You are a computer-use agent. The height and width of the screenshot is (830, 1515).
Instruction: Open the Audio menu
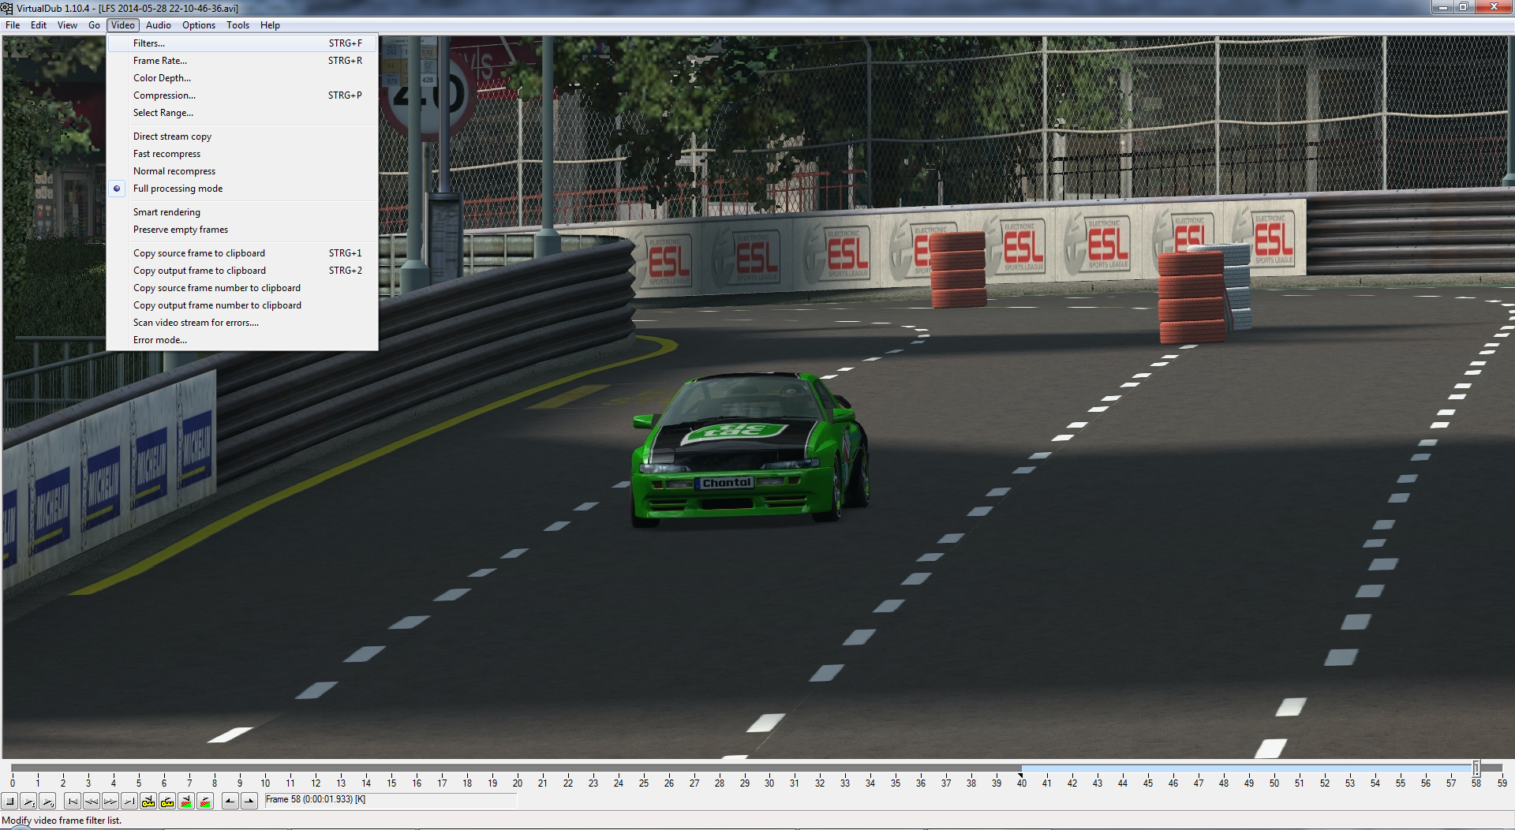(158, 25)
